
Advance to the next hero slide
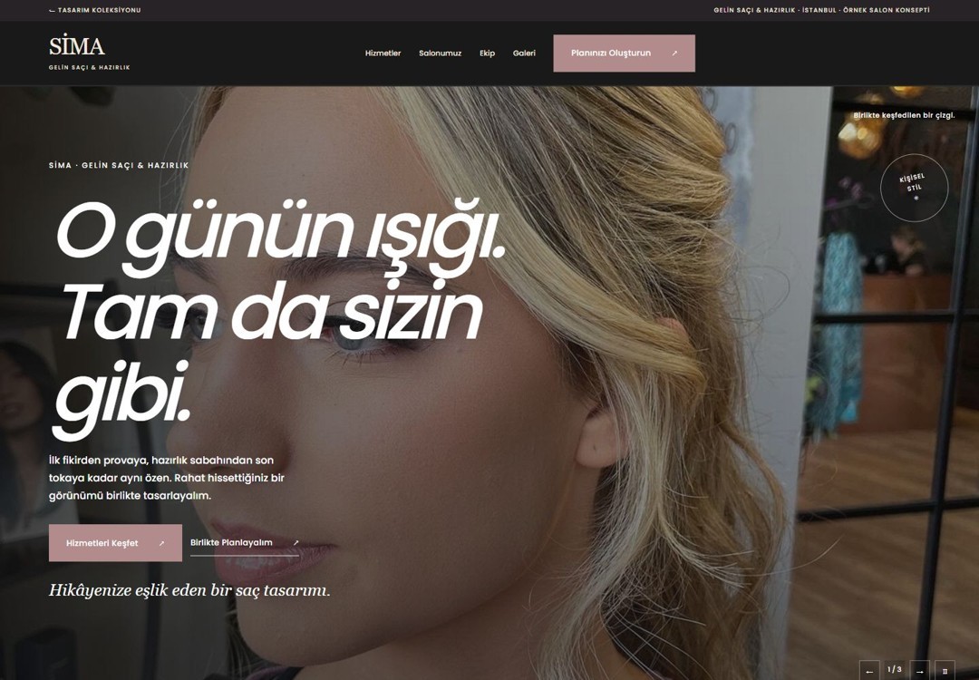pyautogui.click(x=920, y=671)
